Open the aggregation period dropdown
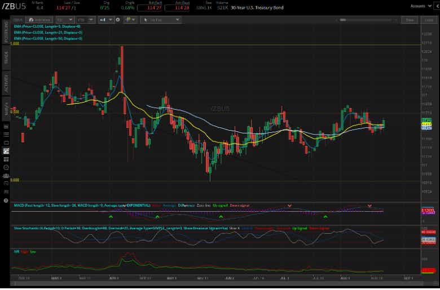Screen dimensions: 440x290 pyautogui.click(x=65, y=20)
